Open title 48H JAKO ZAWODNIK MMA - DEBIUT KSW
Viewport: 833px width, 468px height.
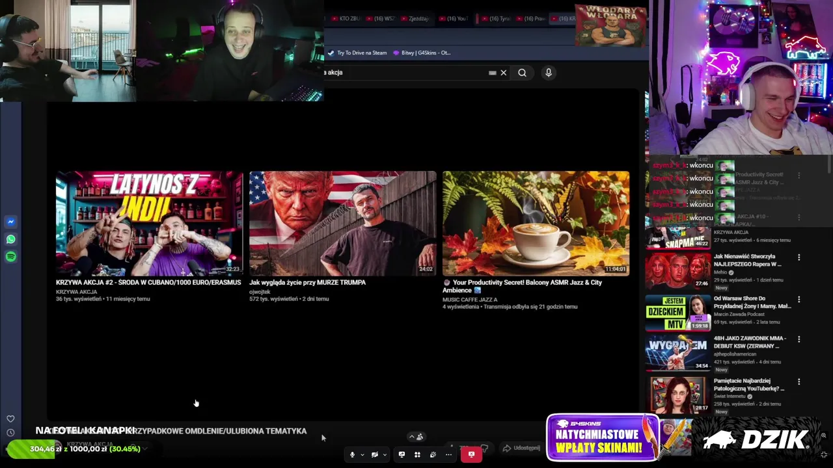[750, 343]
